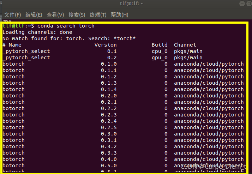
Task: Click the 'Version' column header
Action: 106,45
